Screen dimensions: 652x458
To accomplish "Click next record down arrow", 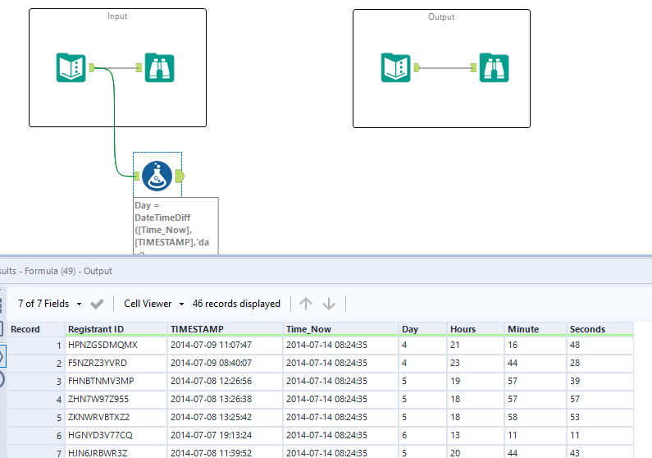I will pos(329,304).
